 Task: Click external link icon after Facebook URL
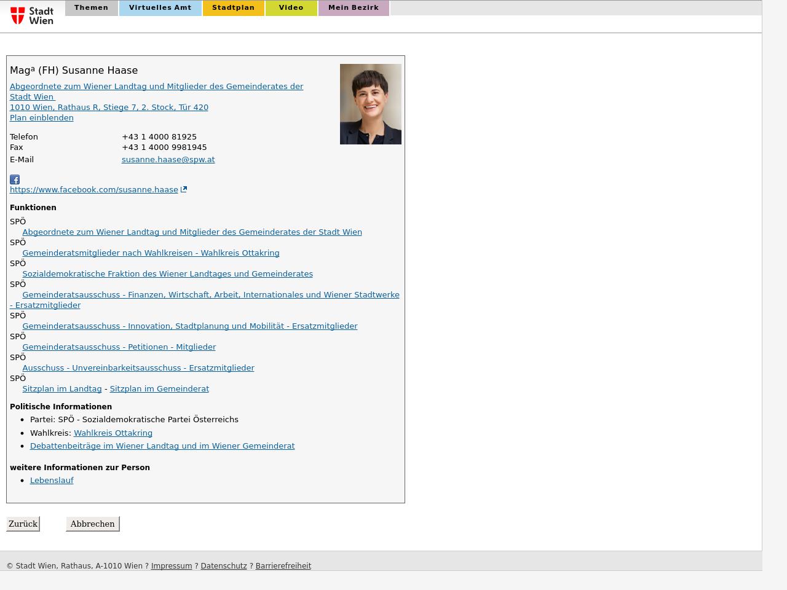(x=184, y=189)
